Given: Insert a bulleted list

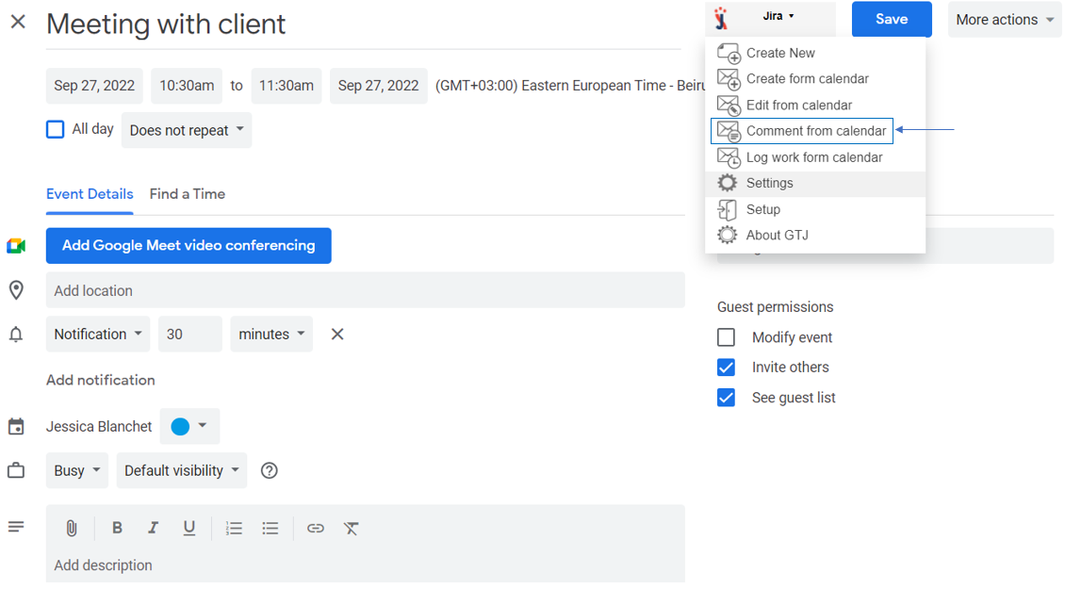Looking at the screenshot, I should click(270, 529).
